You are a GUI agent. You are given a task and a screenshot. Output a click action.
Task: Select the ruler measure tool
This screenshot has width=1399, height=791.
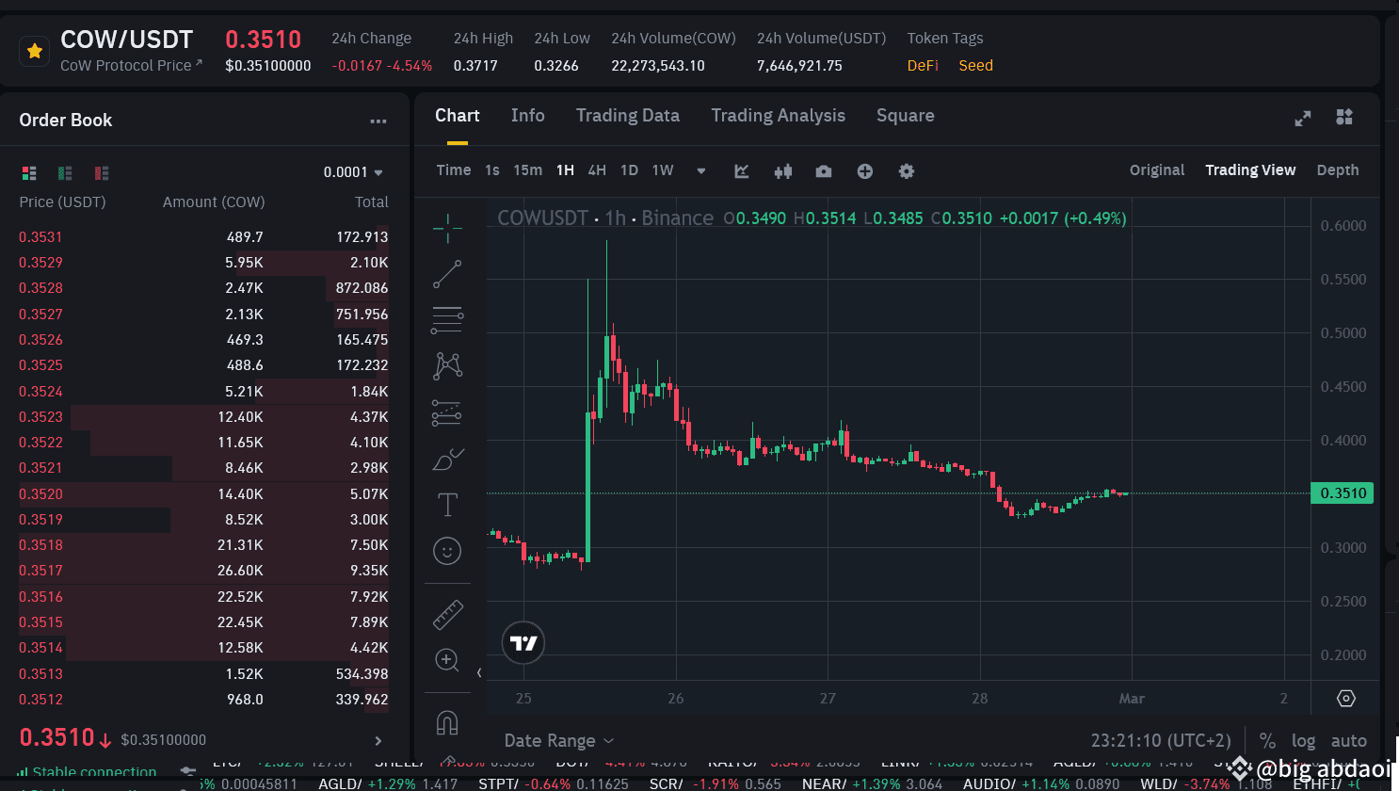[447, 614]
